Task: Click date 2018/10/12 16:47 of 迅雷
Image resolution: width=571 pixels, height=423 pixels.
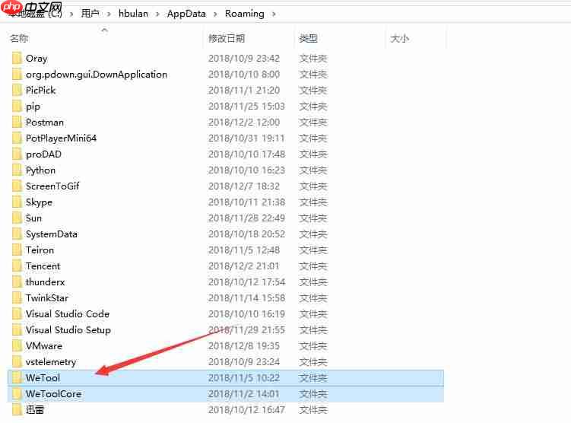Action: click(246, 410)
